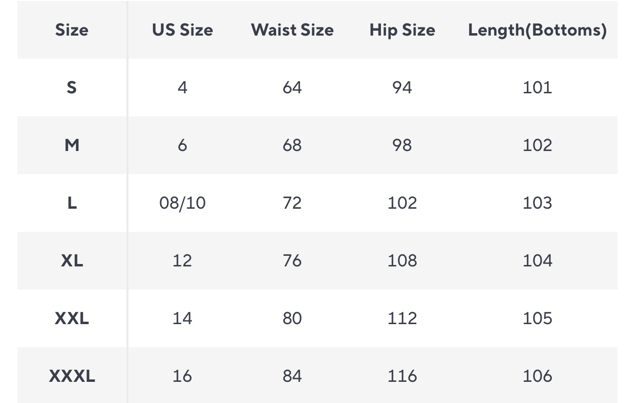Screen dimensions: 635x403
Task: Select the US Size column header
Action: click(182, 30)
